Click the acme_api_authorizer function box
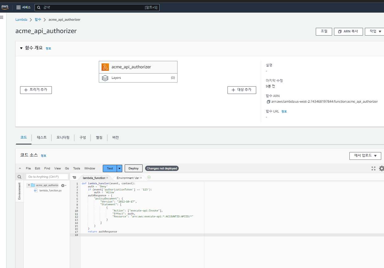 [x=138, y=67]
